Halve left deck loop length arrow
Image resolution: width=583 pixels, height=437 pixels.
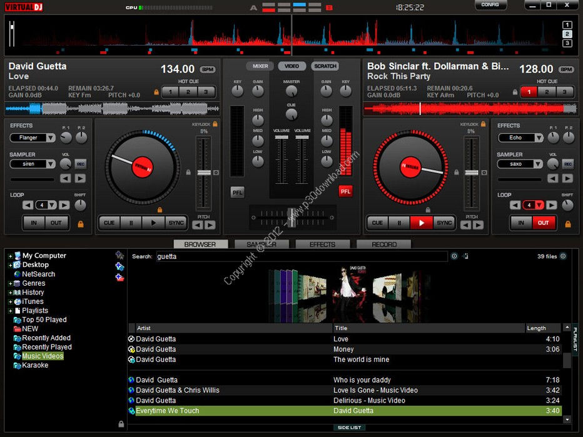tap(28, 205)
